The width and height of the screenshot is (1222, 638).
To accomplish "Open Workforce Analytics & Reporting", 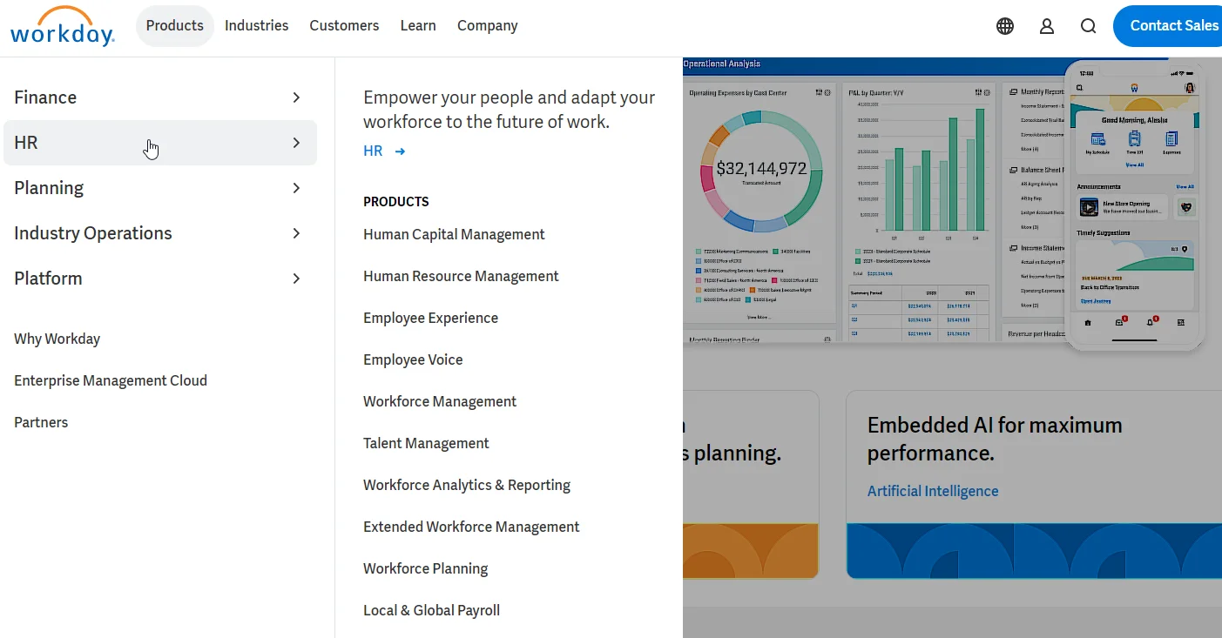I will (x=467, y=485).
